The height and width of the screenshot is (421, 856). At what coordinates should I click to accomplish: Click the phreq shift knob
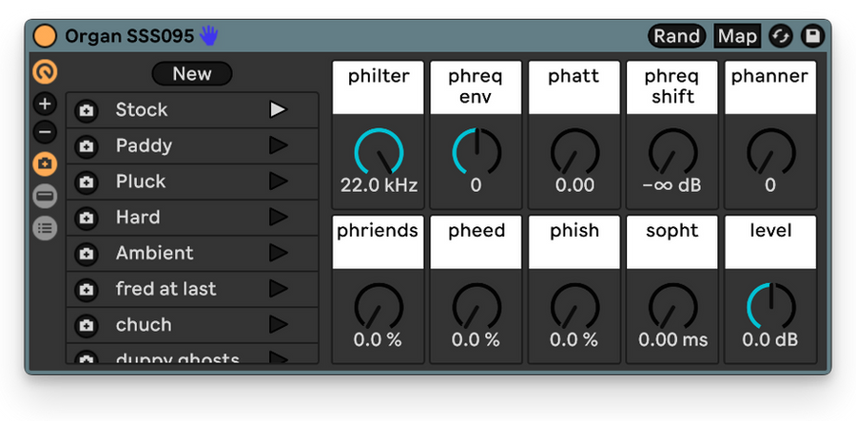(672, 152)
